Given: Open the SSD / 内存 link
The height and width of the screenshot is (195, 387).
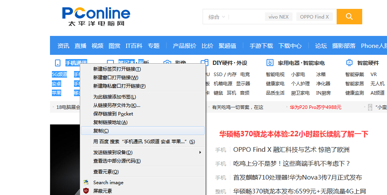Looking at the screenshot, I should [x=225, y=74].
